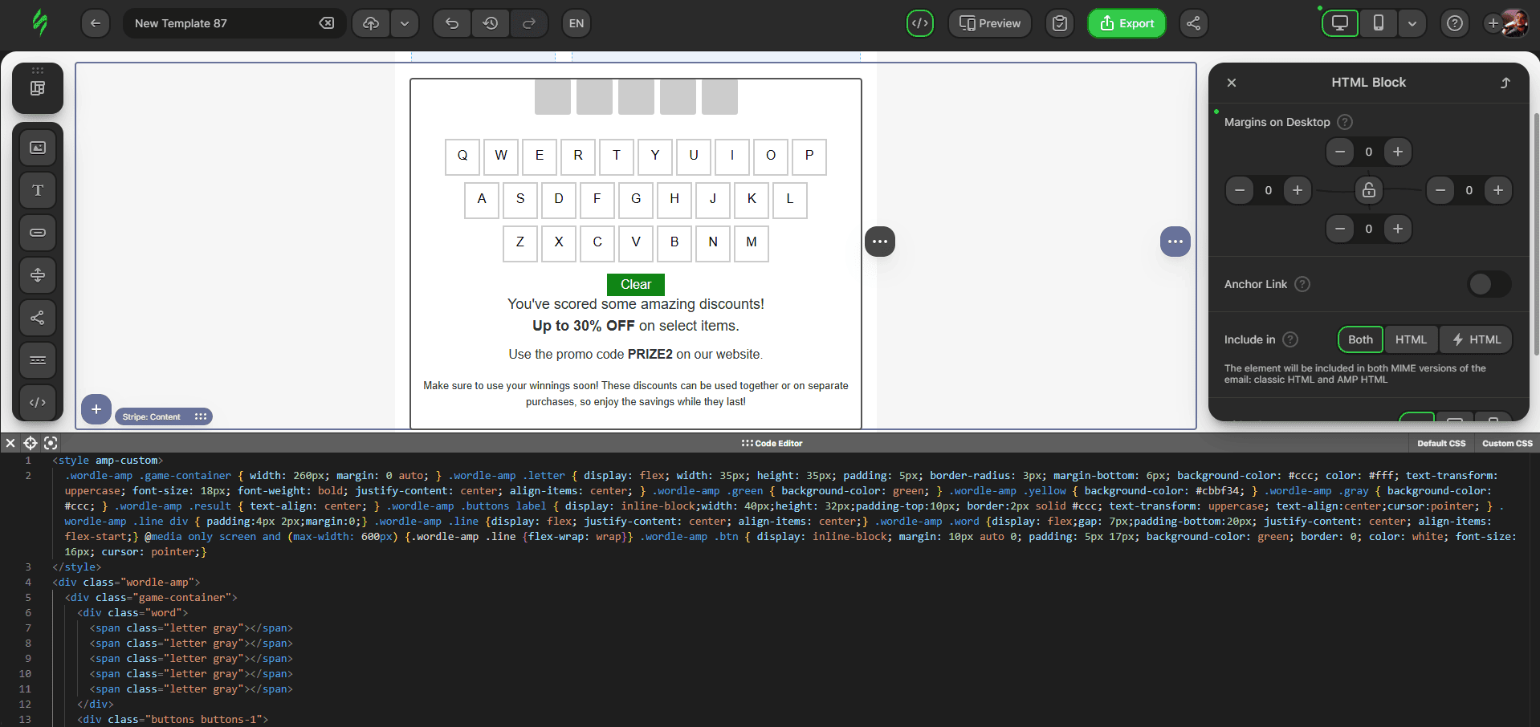
Task: Switch to the Default CSS tab
Action: pos(1440,443)
